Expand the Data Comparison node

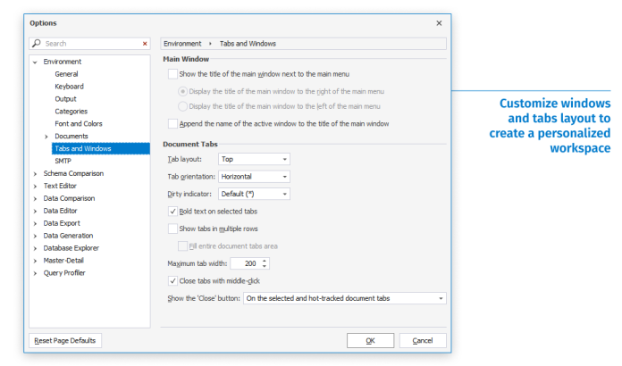point(36,199)
